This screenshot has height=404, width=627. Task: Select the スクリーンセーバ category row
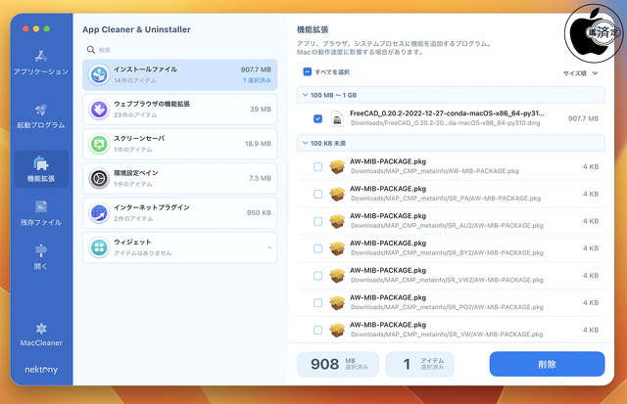180,144
